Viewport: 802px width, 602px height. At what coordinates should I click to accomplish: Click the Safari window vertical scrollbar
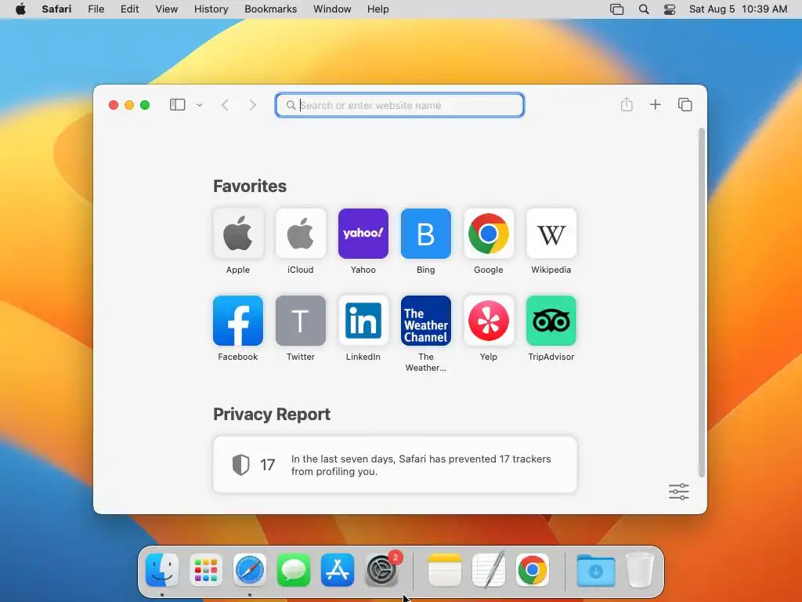tap(701, 302)
